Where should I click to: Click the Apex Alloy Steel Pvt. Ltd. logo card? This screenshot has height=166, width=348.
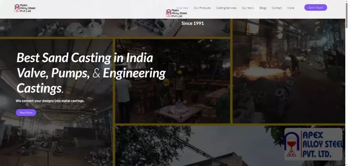pyautogui.click(x=313, y=144)
